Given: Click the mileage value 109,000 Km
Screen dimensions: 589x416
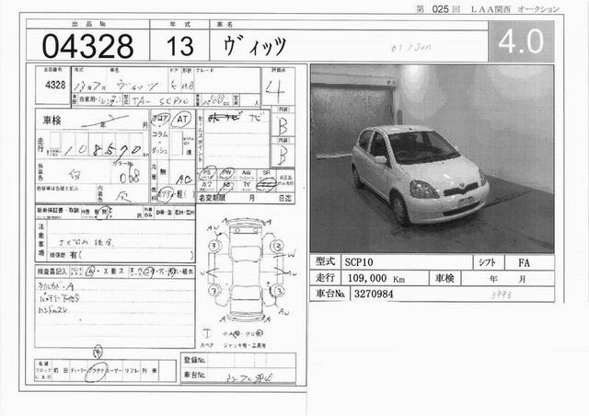Looking at the screenshot, I should [x=376, y=279].
